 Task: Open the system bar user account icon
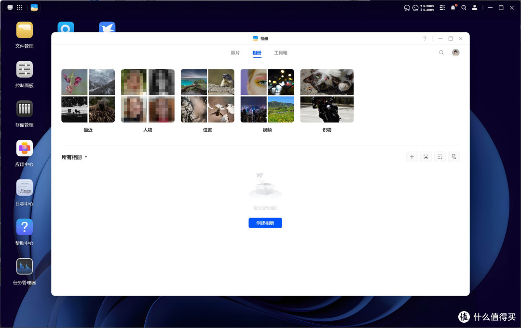475,8
